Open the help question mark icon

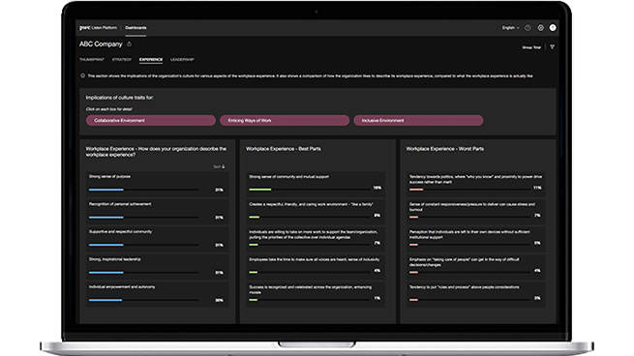528,28
